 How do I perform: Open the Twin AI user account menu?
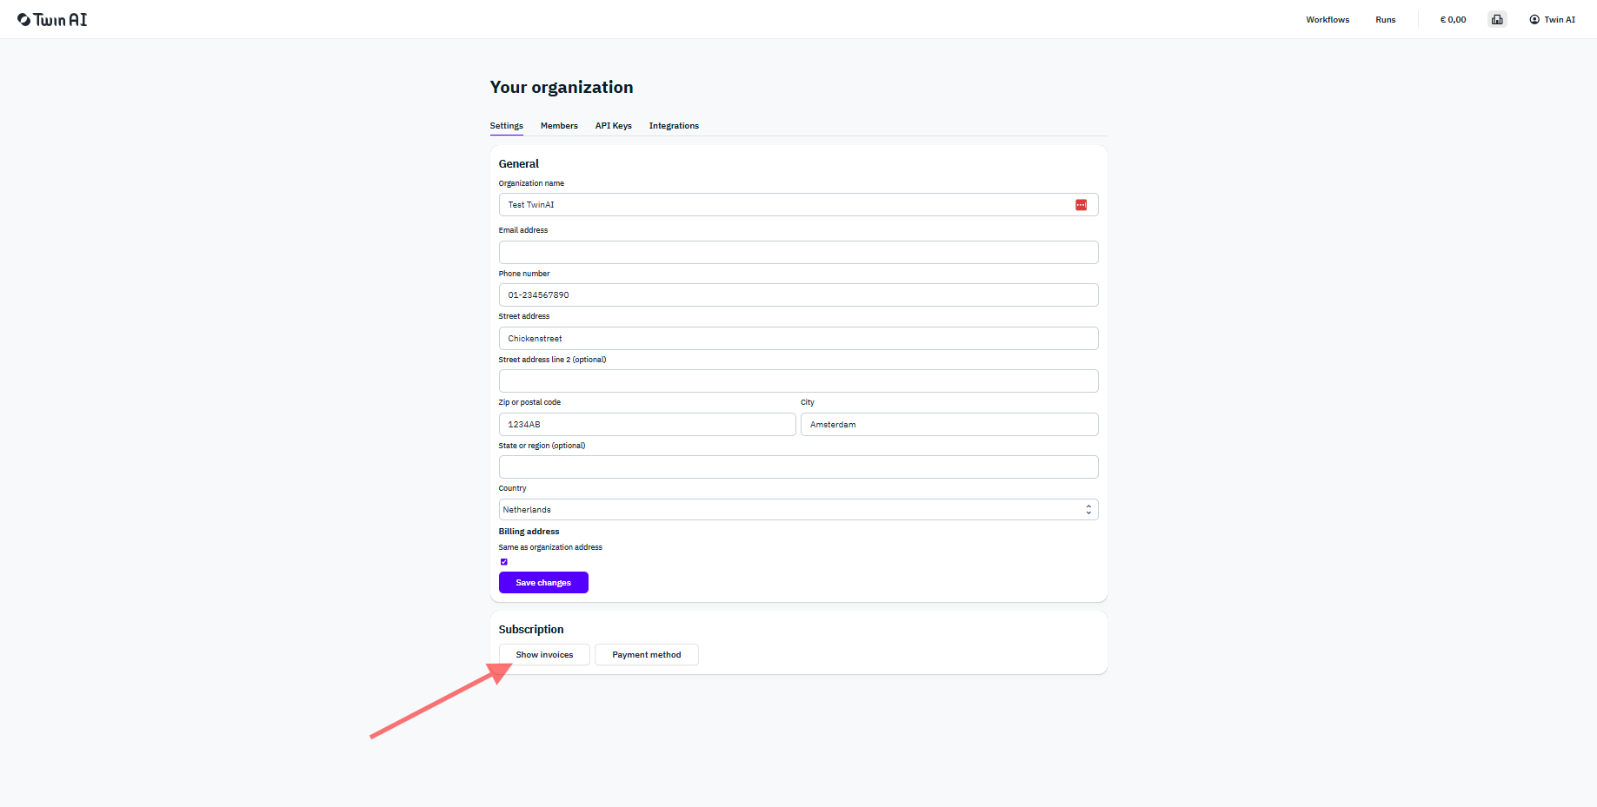coord(1553,19)
